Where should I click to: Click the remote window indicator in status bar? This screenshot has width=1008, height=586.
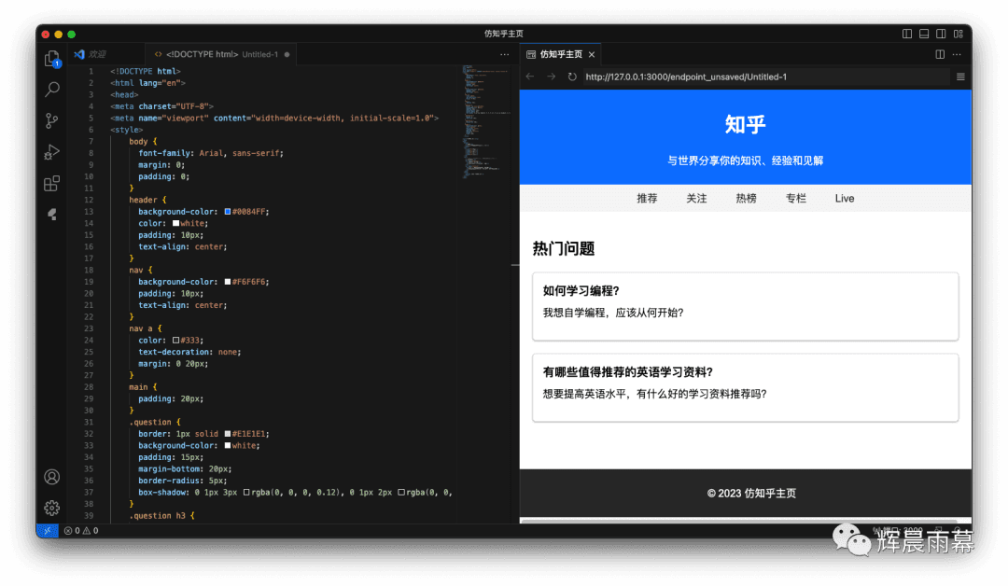coord(47,531)
